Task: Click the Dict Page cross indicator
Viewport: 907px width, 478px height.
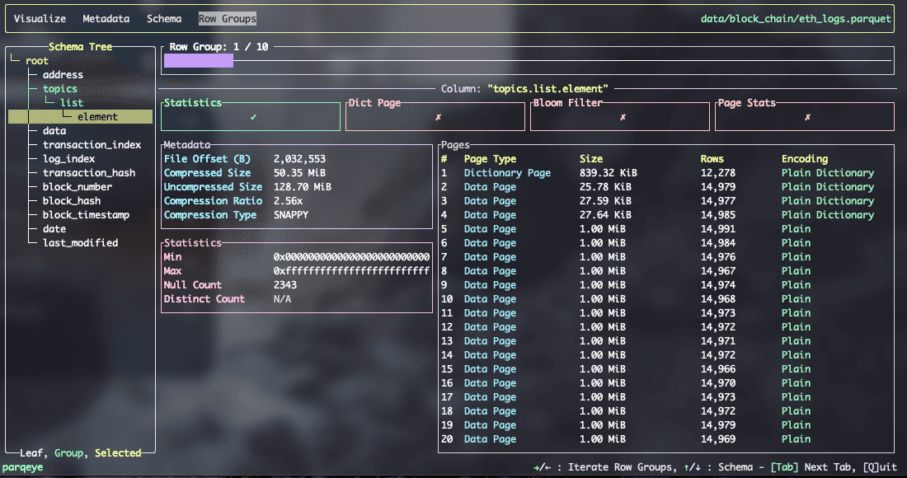Action: point(438,117)
